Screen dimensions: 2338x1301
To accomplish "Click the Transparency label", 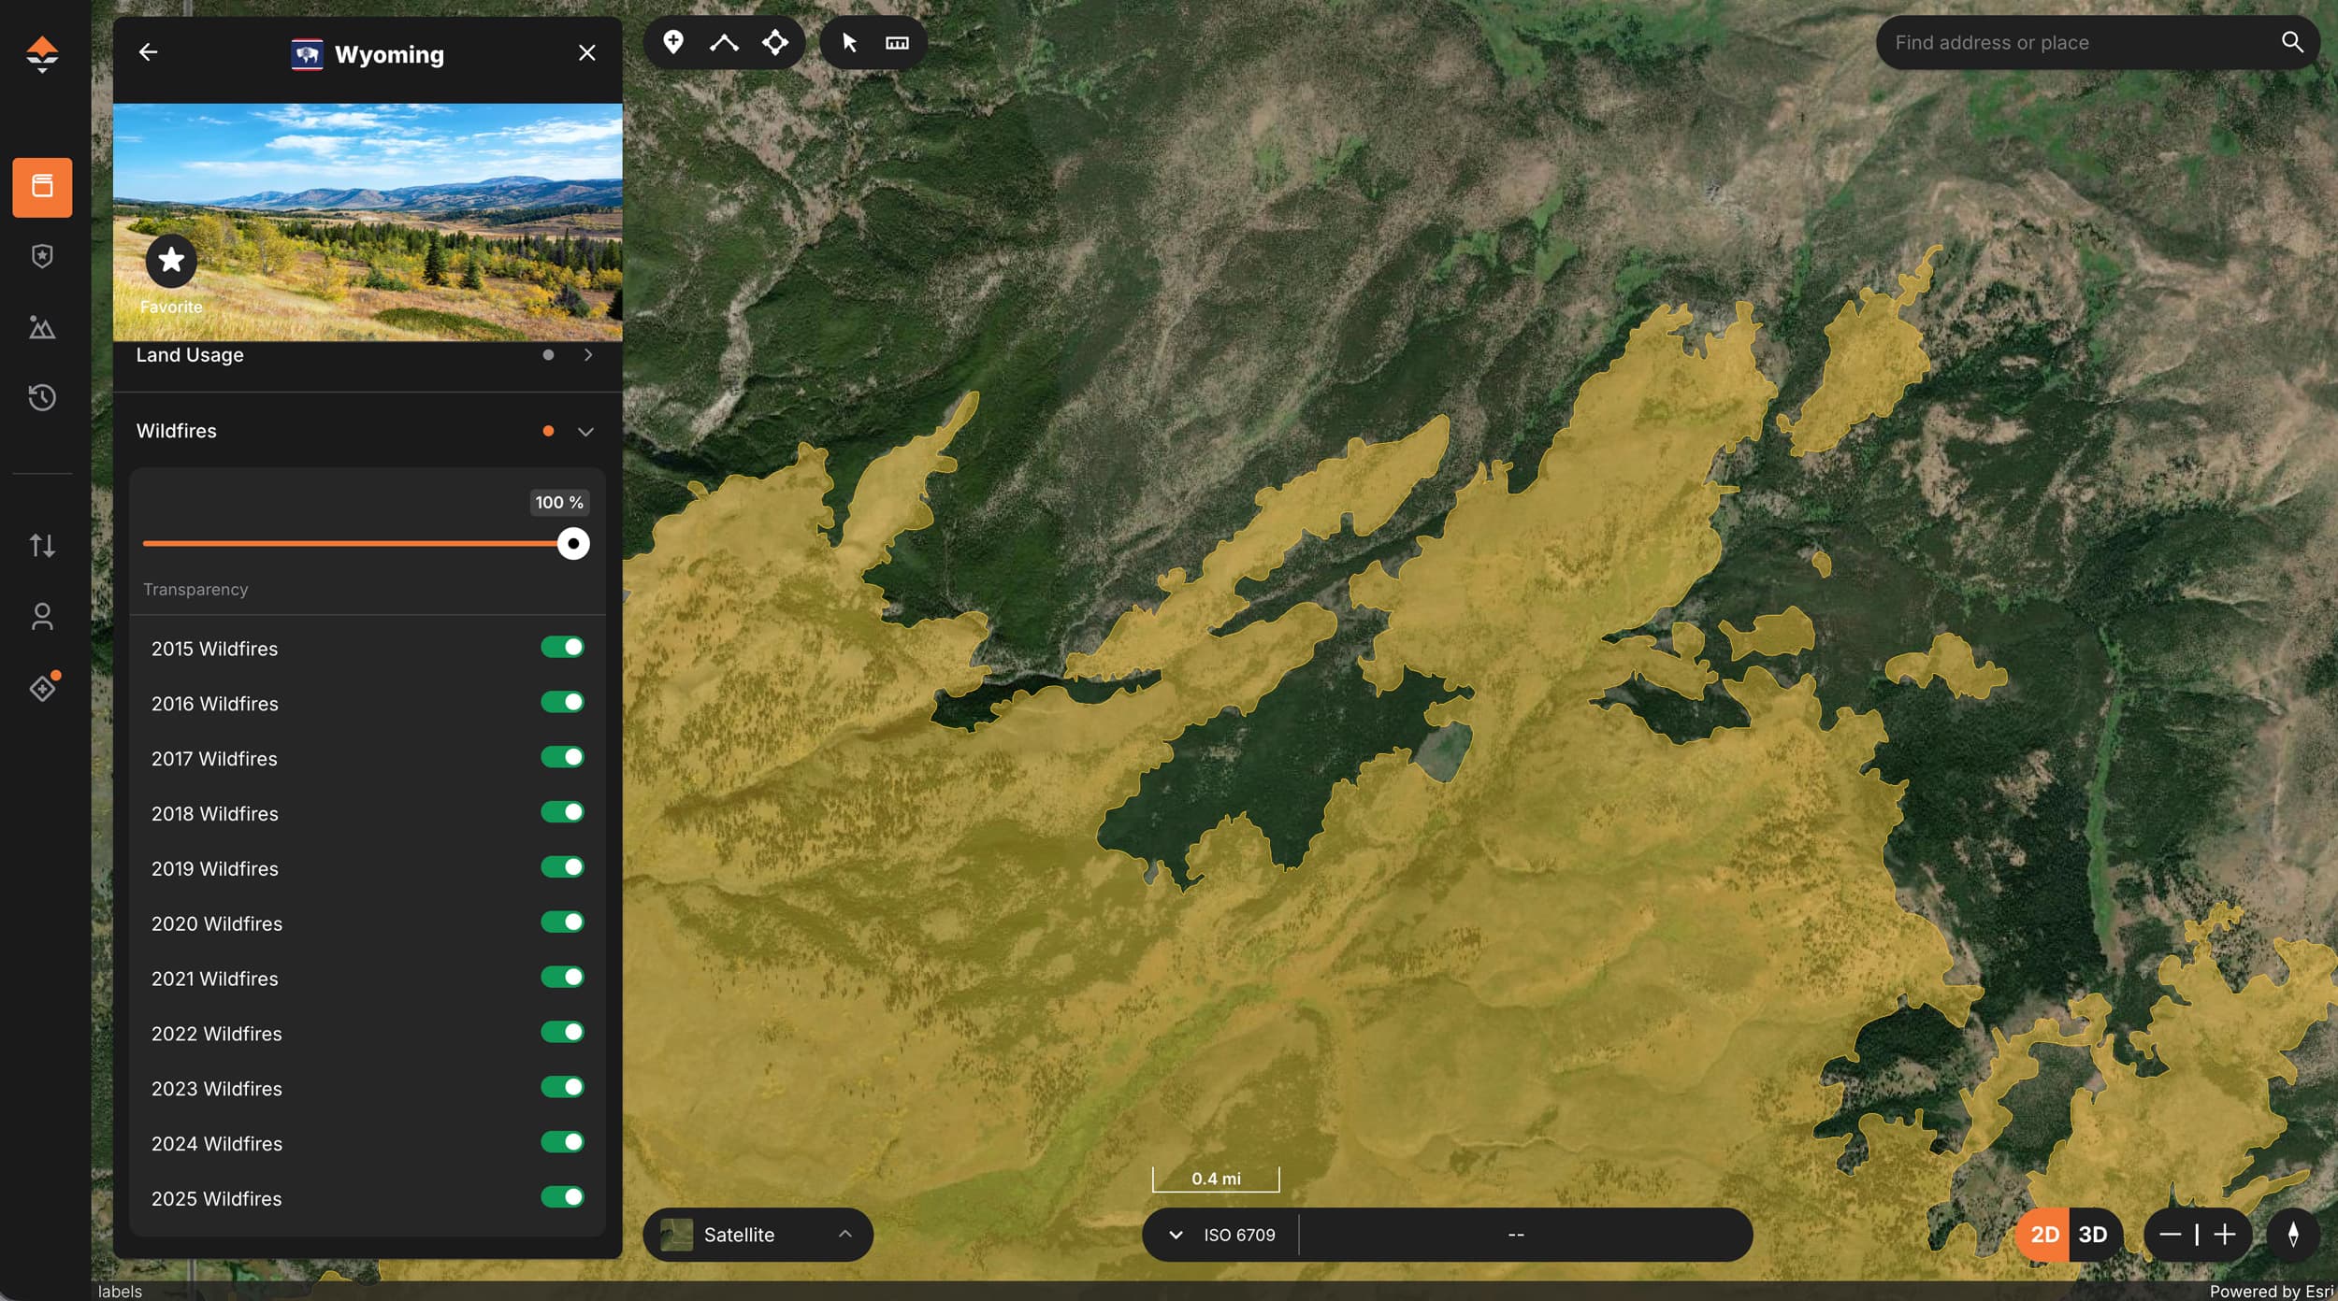I will pyautogui.click(x=195, y=590).
